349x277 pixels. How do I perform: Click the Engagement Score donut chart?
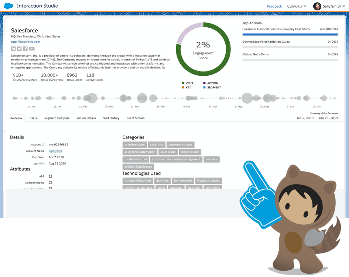[203, 50]
